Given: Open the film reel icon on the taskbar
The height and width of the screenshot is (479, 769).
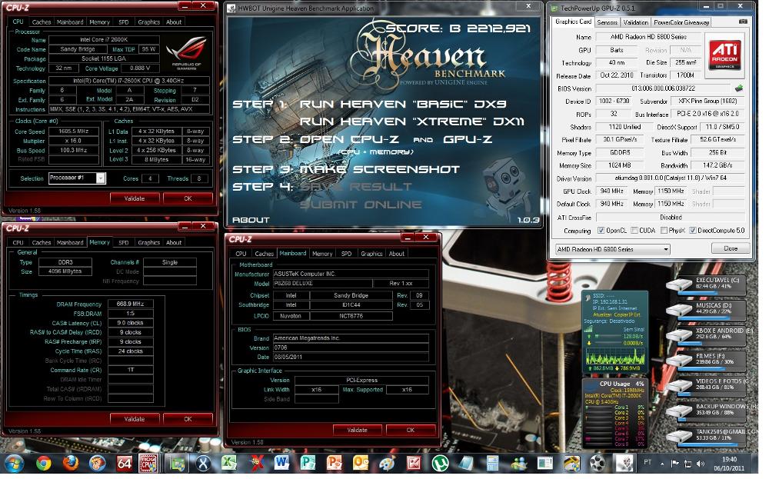Looking at the screenshot, I should 598,463.
